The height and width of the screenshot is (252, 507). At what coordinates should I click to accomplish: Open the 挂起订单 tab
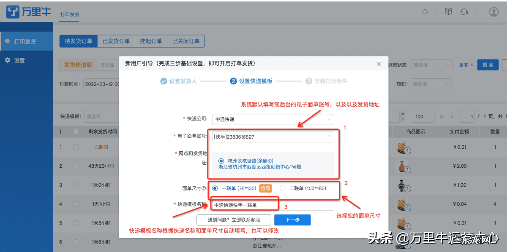[x=151, y=41]
